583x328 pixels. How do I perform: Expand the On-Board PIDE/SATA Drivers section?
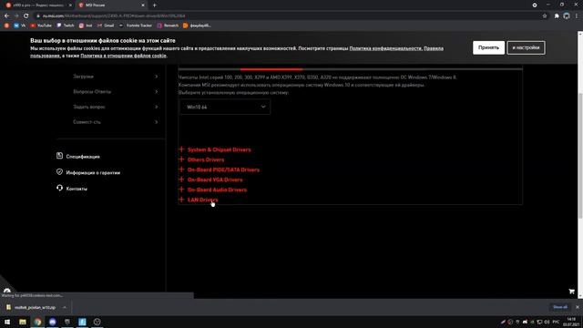[219, 169]
